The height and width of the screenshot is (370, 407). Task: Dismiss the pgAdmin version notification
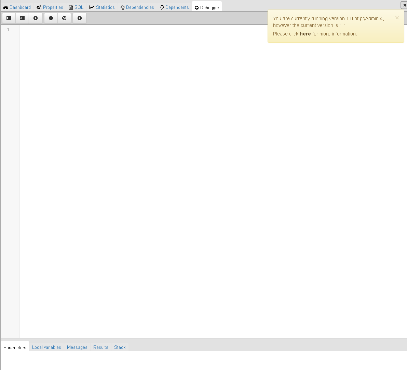(x=397, y=18)
